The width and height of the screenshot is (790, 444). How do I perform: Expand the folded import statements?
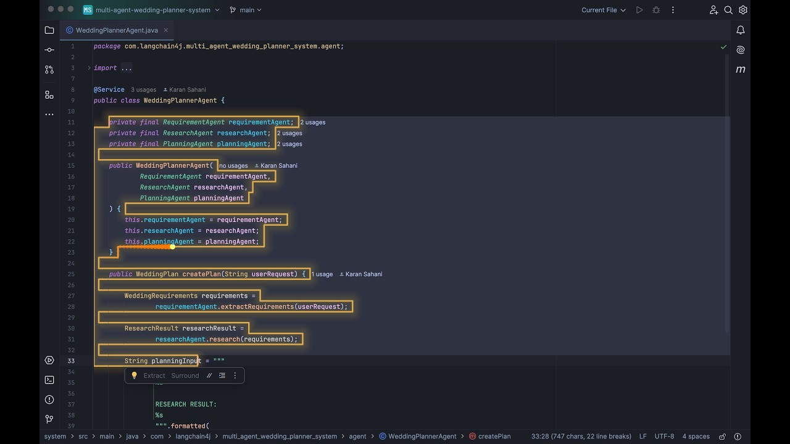pyautogui.click(x=89, y=68)
